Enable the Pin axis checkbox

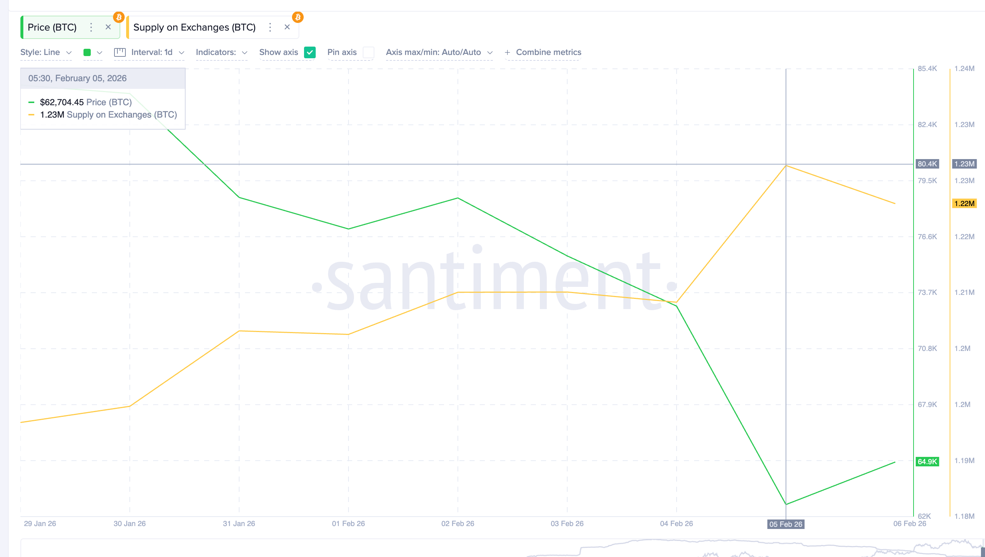368,52
